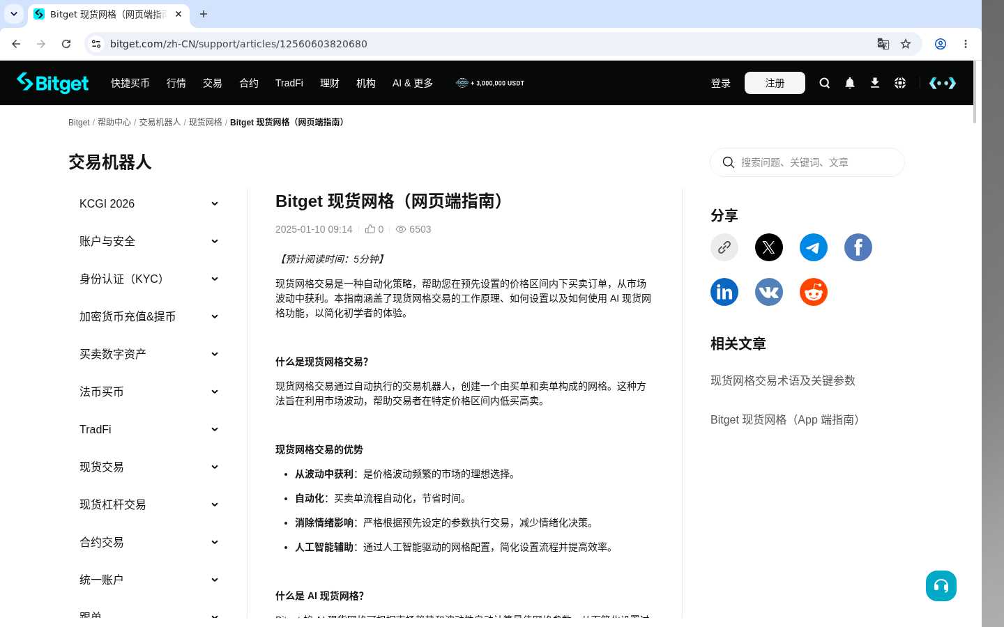The height and width of the screenshot is (627, 1004).
Task: Expand 账户与安全 category
Action: [x=149, y=241]
